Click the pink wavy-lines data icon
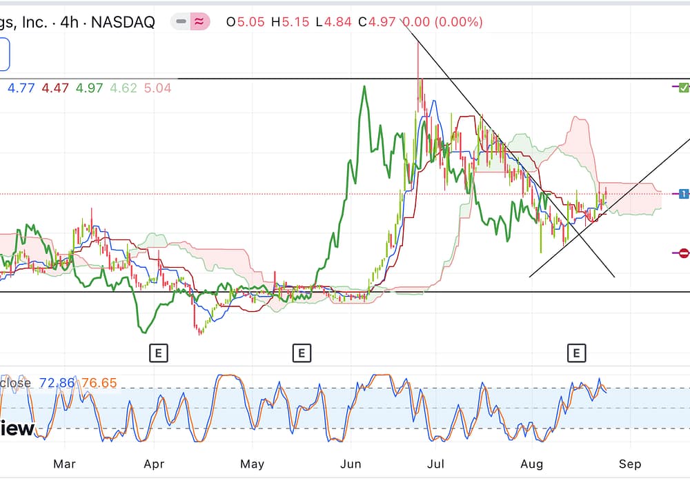 [199, 22]
